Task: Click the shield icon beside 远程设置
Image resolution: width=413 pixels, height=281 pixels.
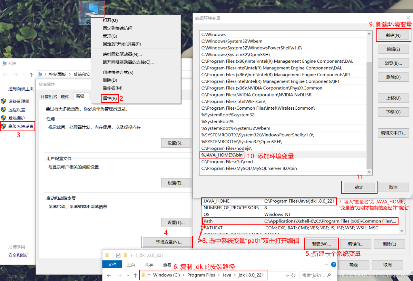Action: click(4, 110)
